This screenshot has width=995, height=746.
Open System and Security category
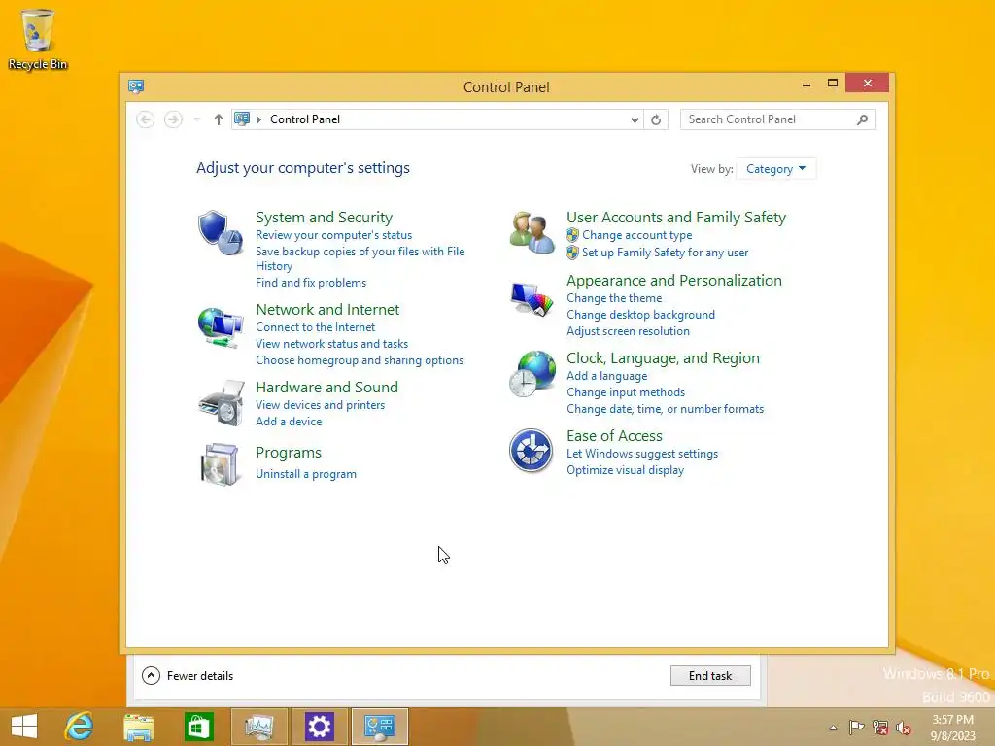point(324,217)
